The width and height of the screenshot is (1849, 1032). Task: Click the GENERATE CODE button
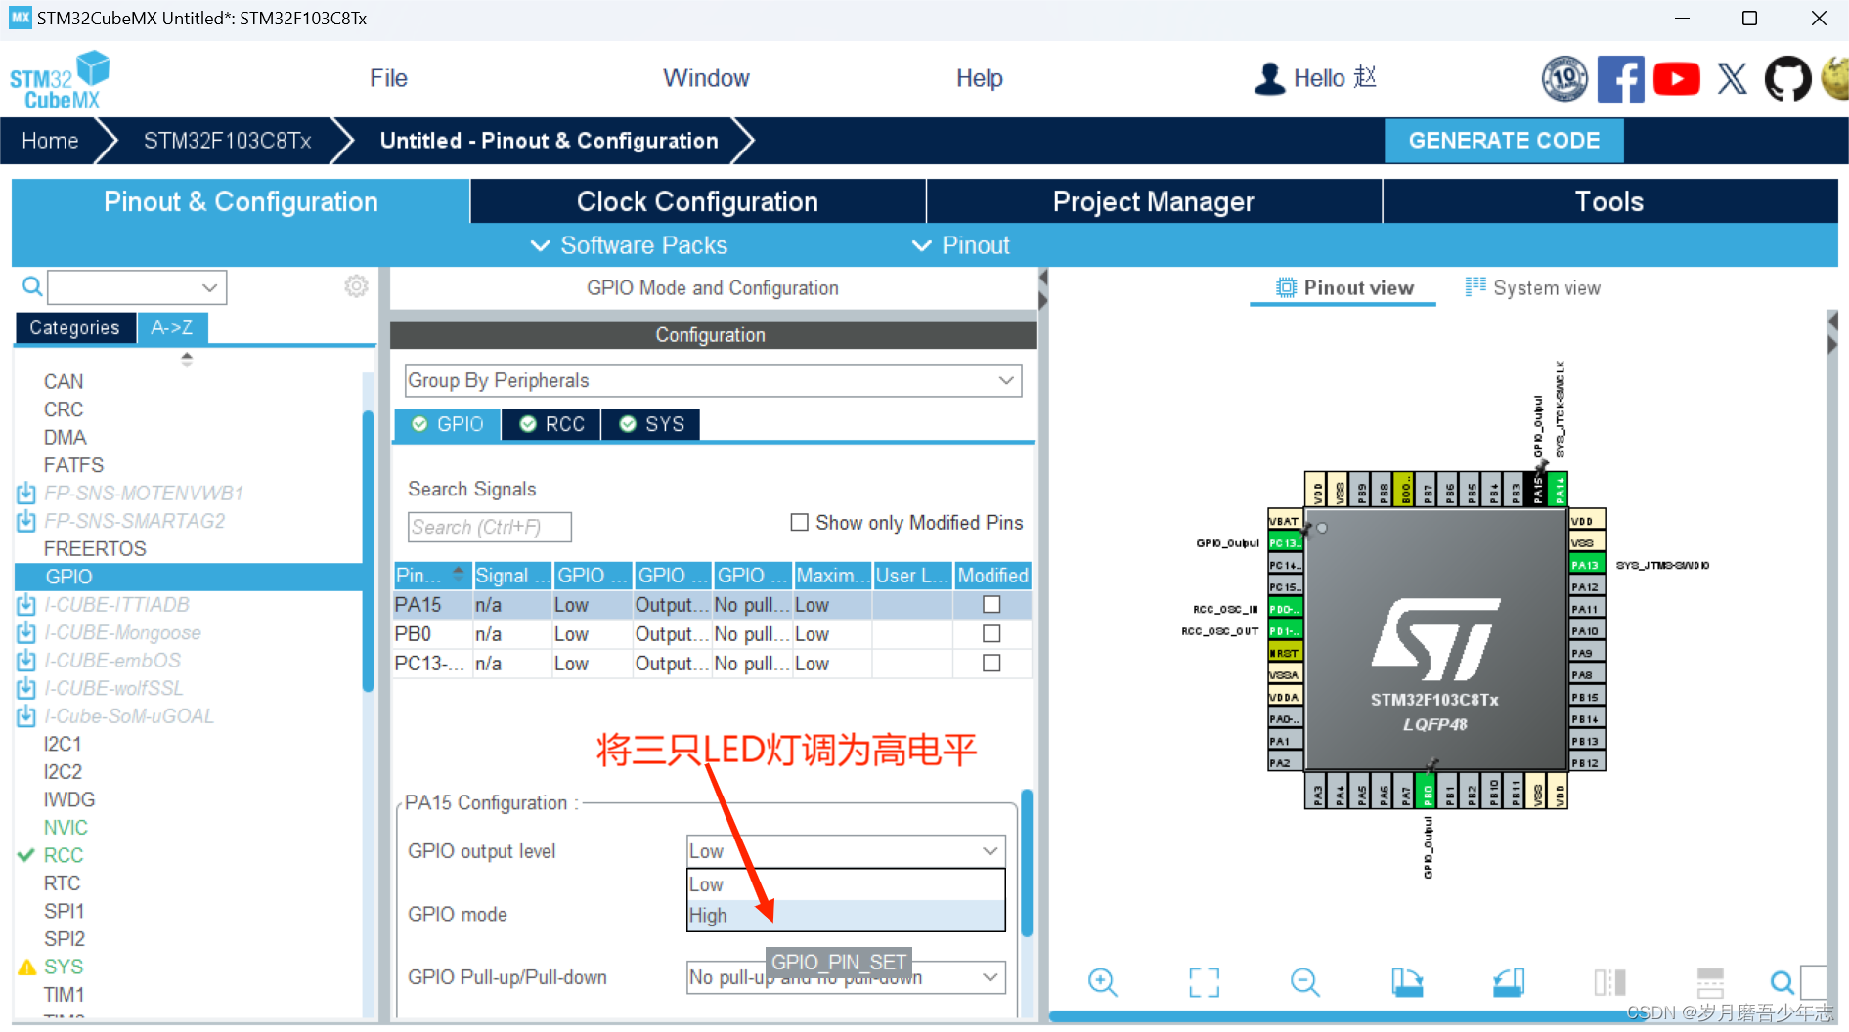pyautogui.click(x=1504, y=141)
